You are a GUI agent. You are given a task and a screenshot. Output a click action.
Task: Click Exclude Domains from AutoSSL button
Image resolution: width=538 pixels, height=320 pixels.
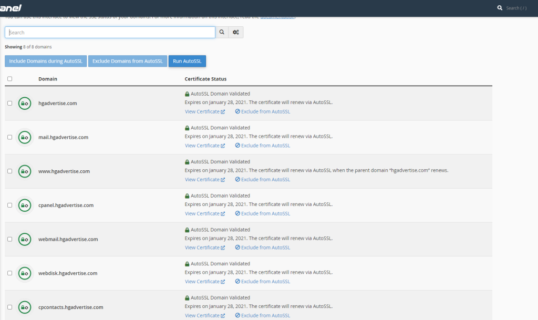click(x=128, y=61)
